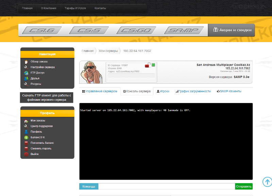Select the CS:S game logo

(89, 31)
